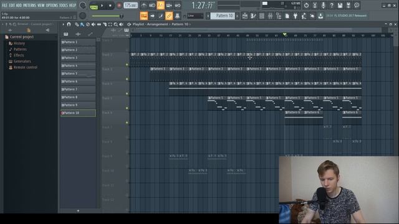Open the project info page icon
This screenshot has height=224, width=399.
pos(287,16)
